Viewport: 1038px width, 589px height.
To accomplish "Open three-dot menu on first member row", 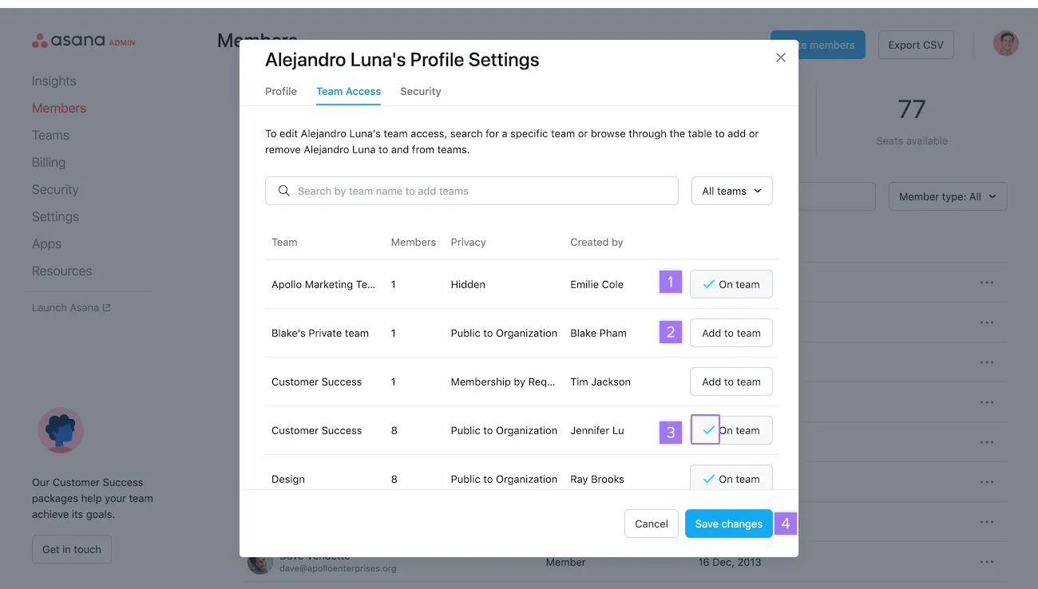I will 987,283.
